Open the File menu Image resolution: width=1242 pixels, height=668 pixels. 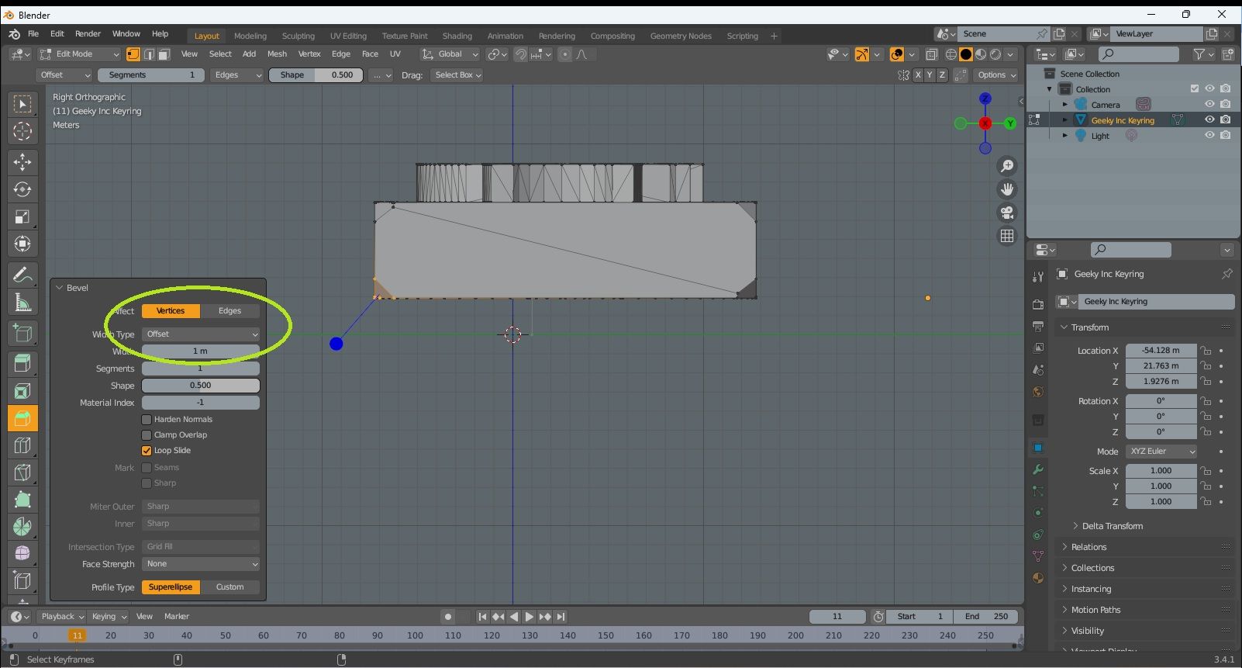coord(33,34)
